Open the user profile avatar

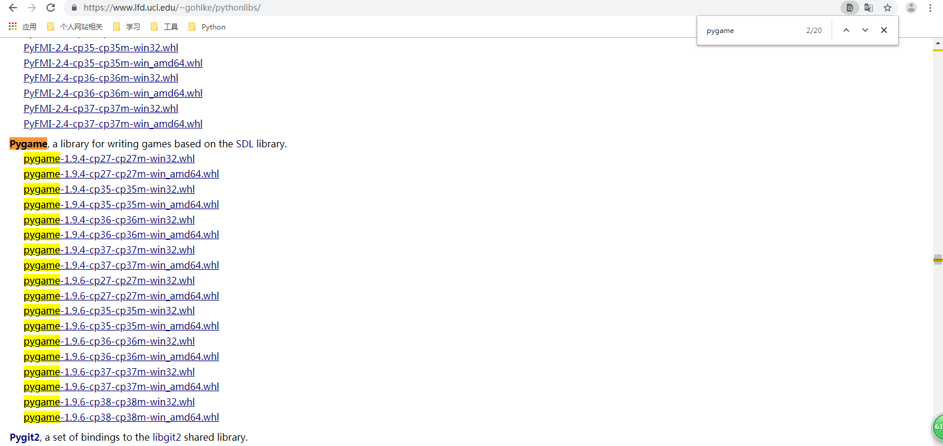pyautogui.click(x=911, y=8)
